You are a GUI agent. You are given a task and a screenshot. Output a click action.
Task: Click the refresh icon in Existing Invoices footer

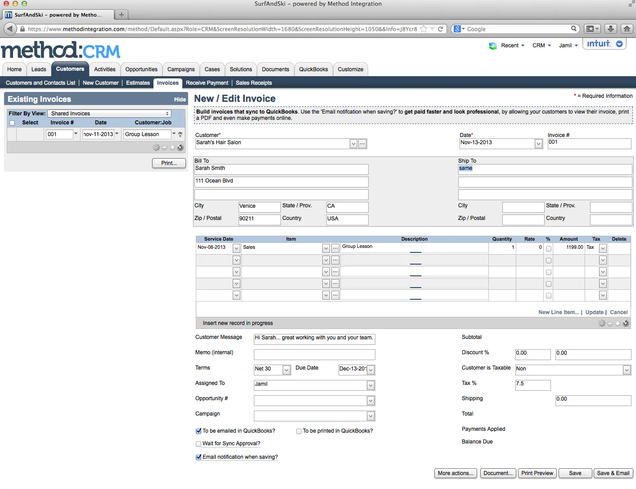[180, 147]
